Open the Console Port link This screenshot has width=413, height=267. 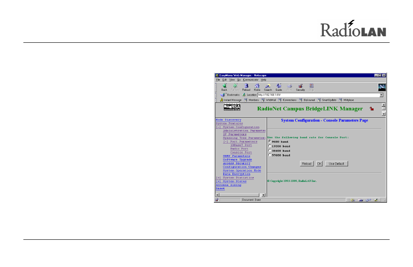[x=241, y=153]
